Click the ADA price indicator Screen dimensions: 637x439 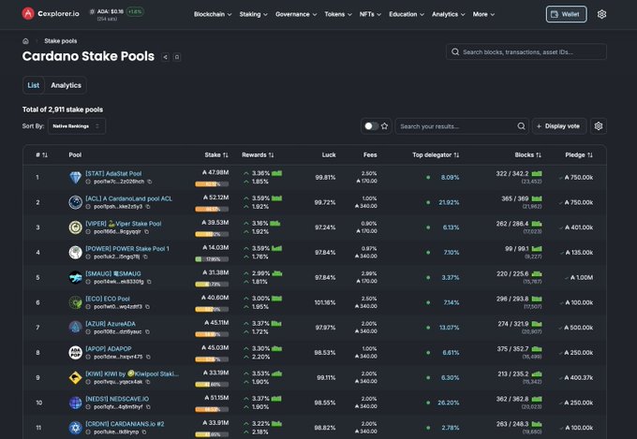pos(116,14)
